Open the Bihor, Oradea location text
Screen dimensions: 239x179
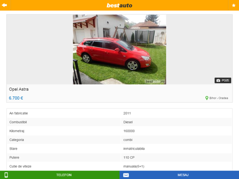pos(219,98)
